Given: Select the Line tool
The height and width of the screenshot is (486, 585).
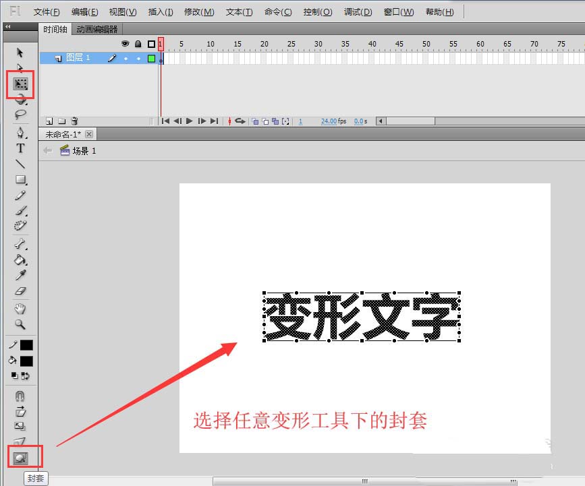Looking at the screenshot, I should [x=20, y=164].
